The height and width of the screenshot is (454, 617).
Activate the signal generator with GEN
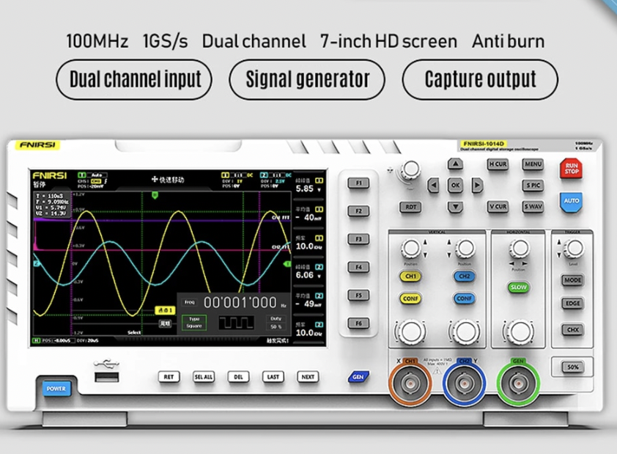pos(358,377)
